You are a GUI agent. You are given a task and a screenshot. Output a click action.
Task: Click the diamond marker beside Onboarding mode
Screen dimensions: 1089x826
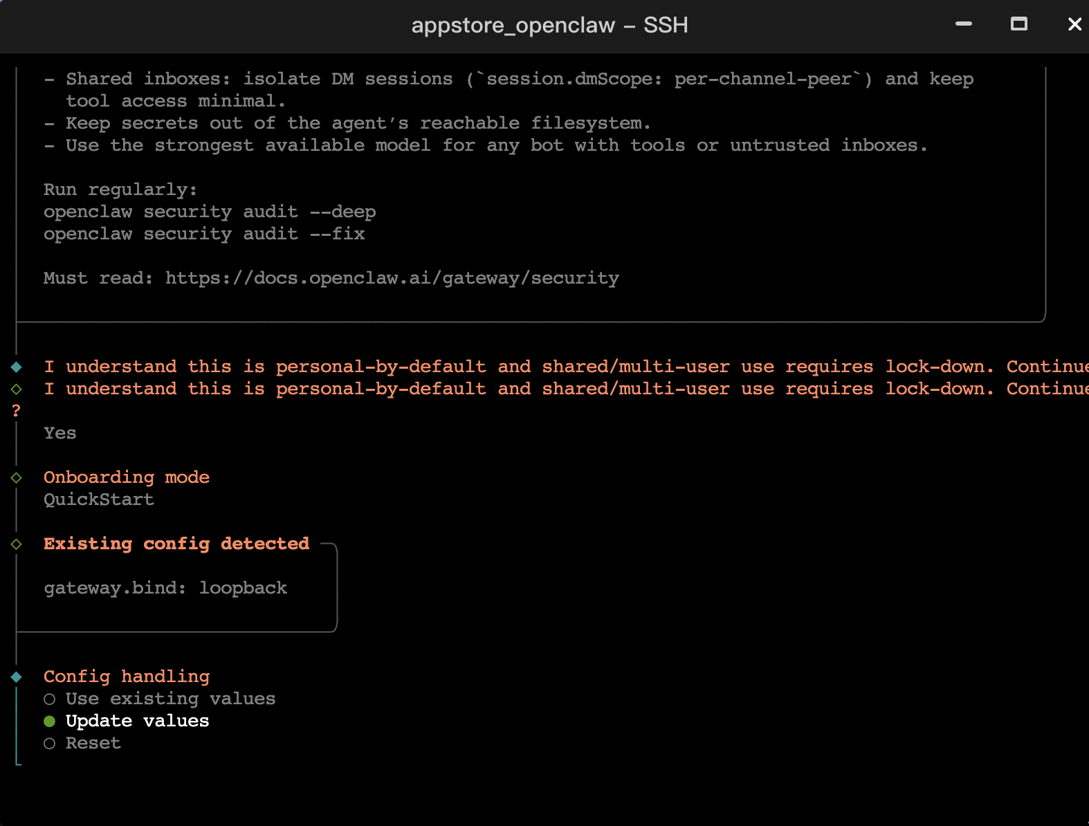pyautogui.click(x=17, y=477)
